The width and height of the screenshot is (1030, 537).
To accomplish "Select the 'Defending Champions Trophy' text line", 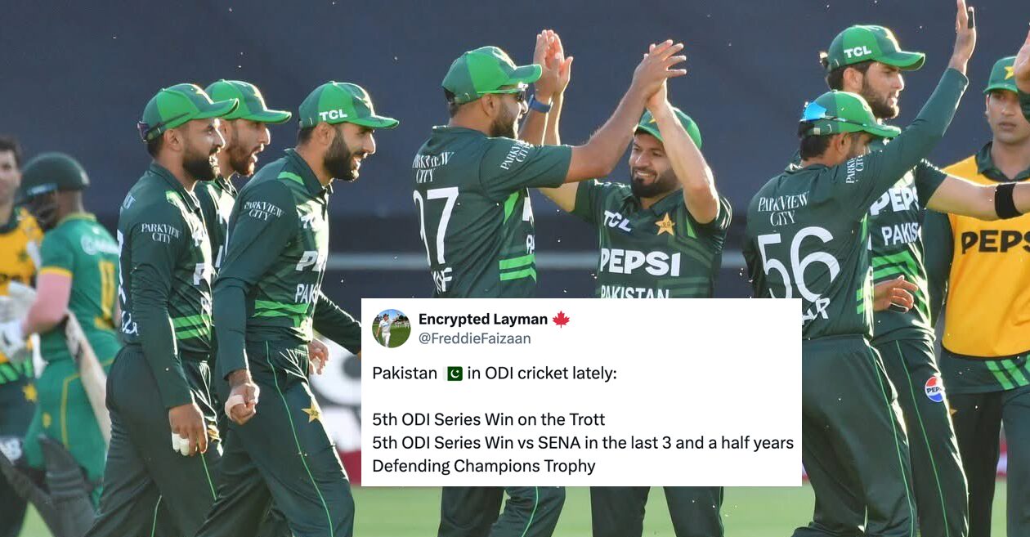I will (484, 467).
